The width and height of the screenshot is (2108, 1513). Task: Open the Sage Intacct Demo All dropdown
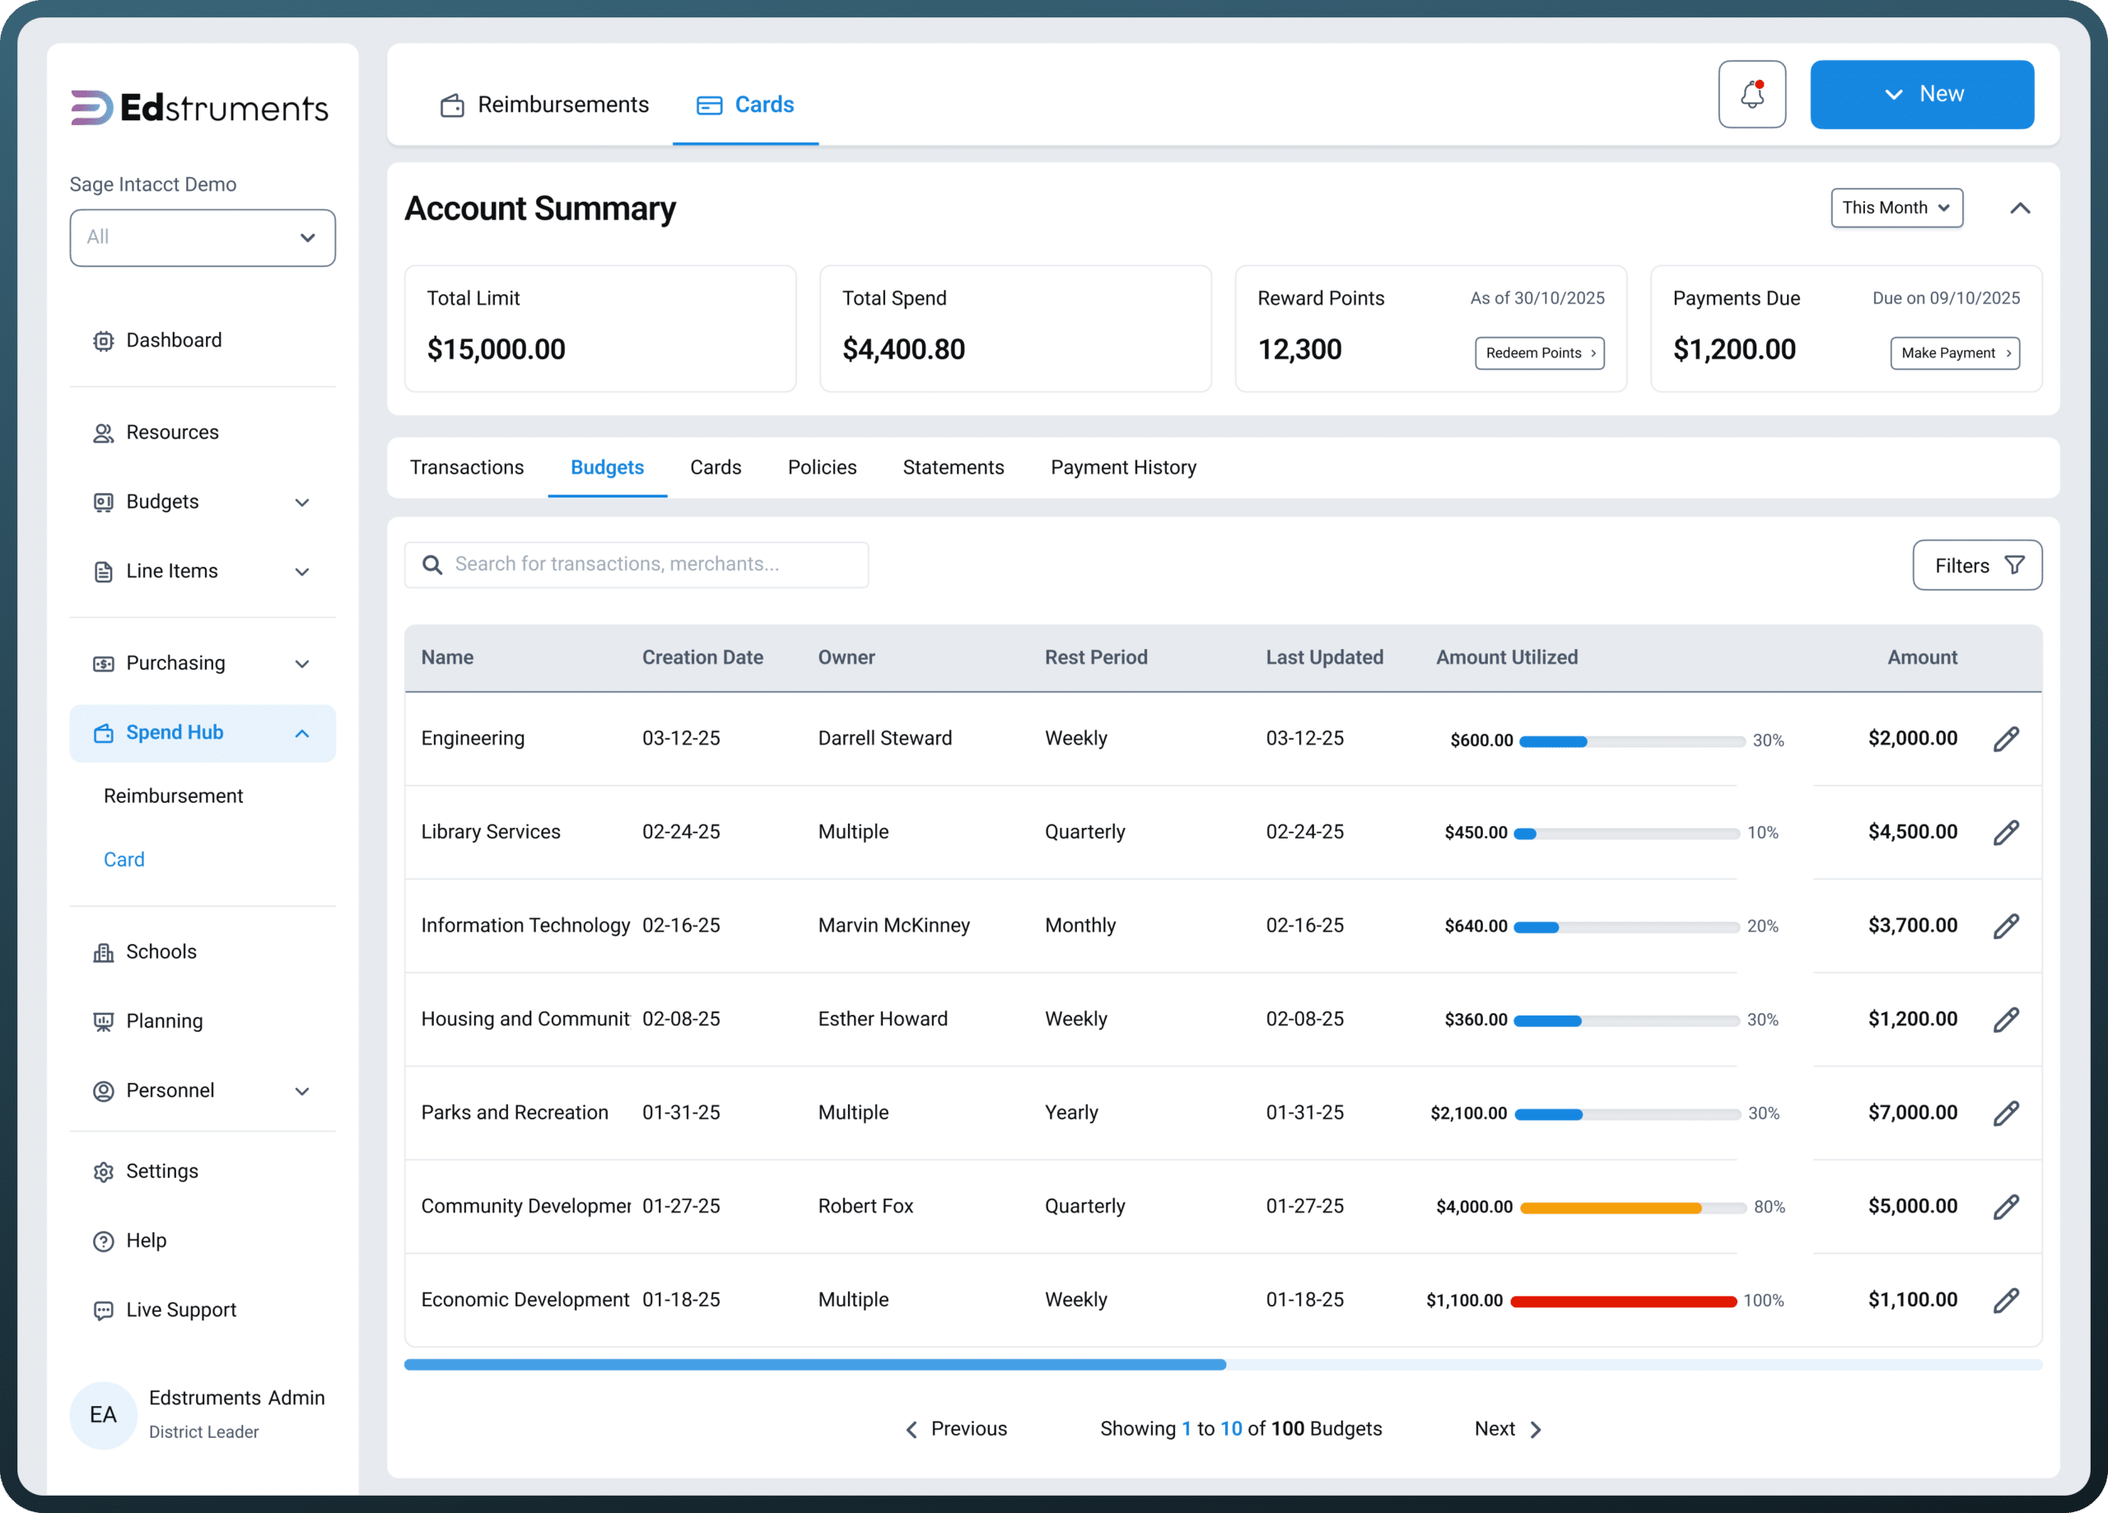(x=203, y=237)
